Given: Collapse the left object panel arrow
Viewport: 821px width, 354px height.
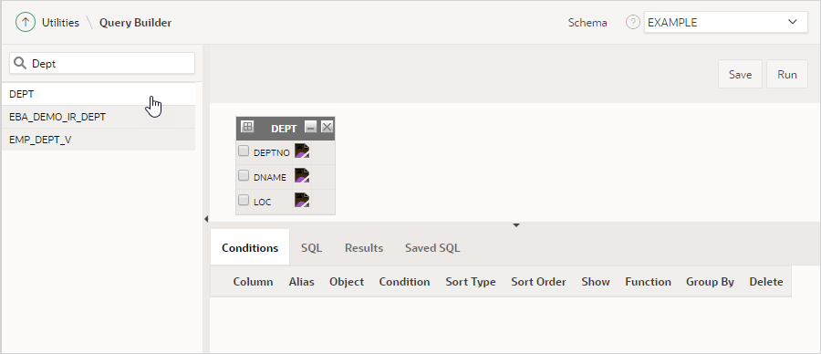Looking at the screenshot, I should (206, 219).
